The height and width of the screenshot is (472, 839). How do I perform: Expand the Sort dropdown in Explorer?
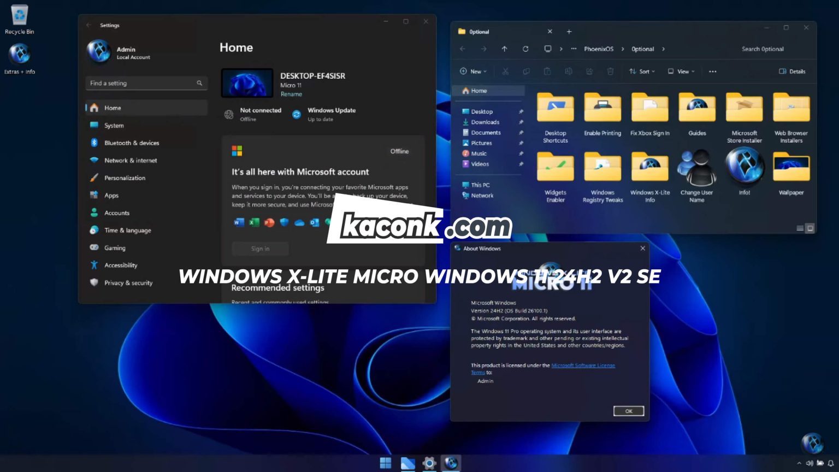642,71
